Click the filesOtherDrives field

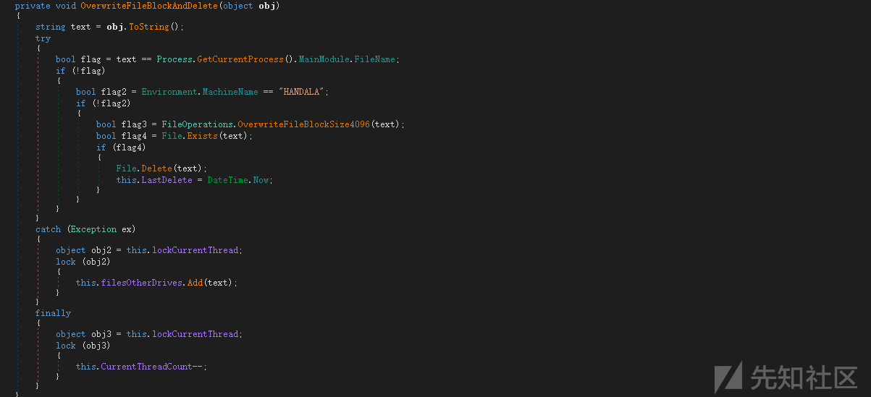coord(140,283)
